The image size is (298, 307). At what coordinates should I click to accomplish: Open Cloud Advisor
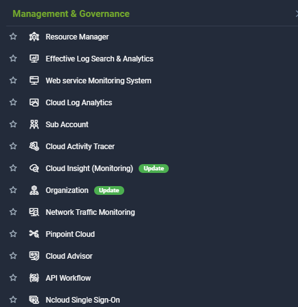pyautogui.click(x=69, y=256)
